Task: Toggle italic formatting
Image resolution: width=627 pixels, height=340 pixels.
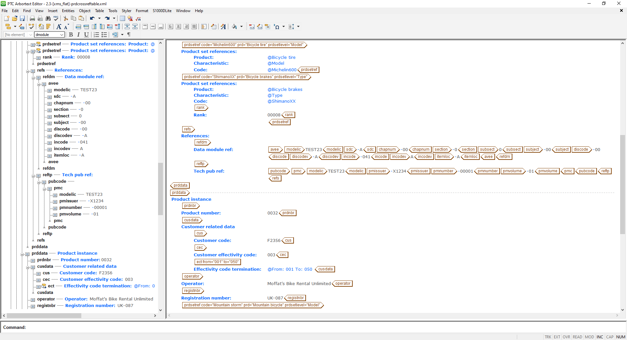Action: (x=78, y=35)
